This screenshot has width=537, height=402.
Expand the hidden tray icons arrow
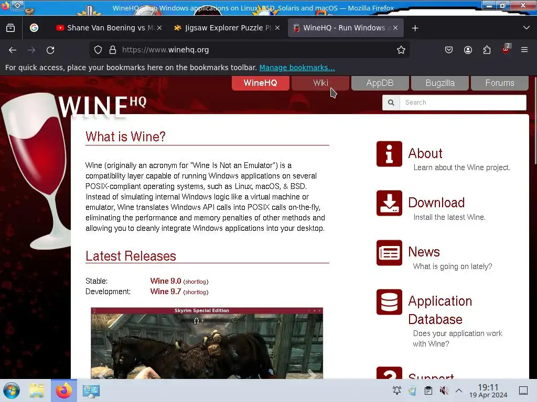click(x=459, y=390)
